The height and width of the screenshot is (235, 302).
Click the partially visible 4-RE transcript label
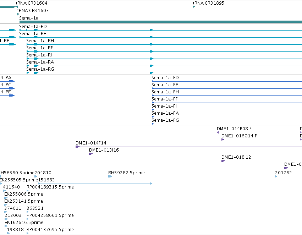[x=5, y=41]
